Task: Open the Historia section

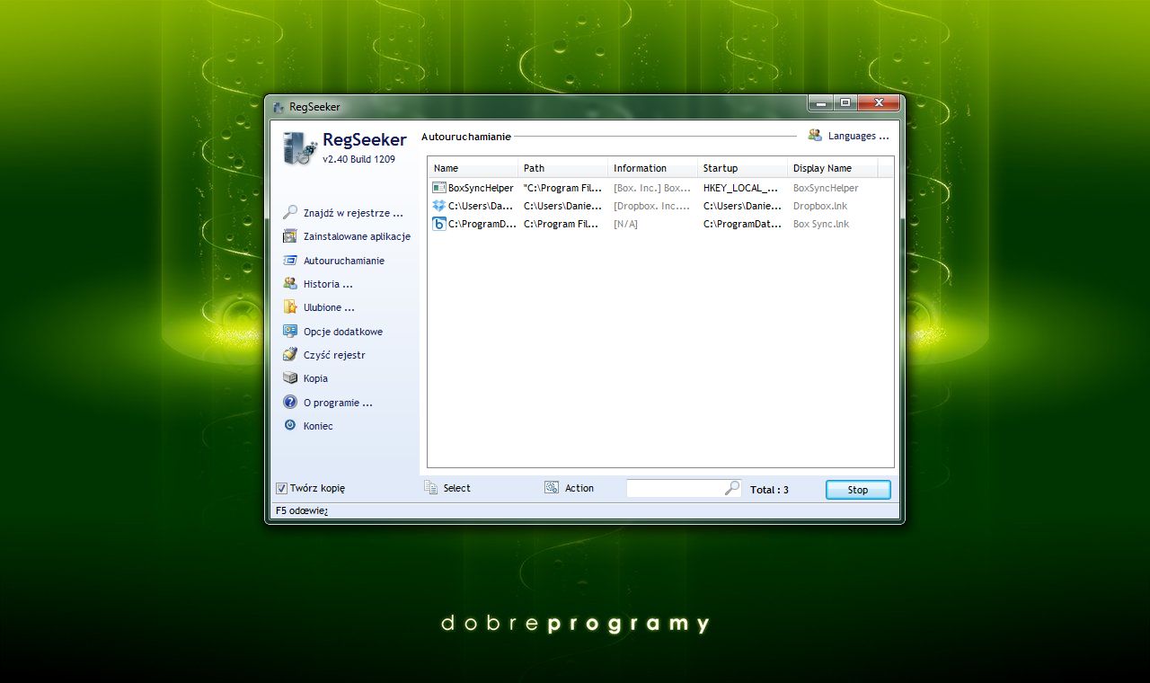Action: point(328,284)
